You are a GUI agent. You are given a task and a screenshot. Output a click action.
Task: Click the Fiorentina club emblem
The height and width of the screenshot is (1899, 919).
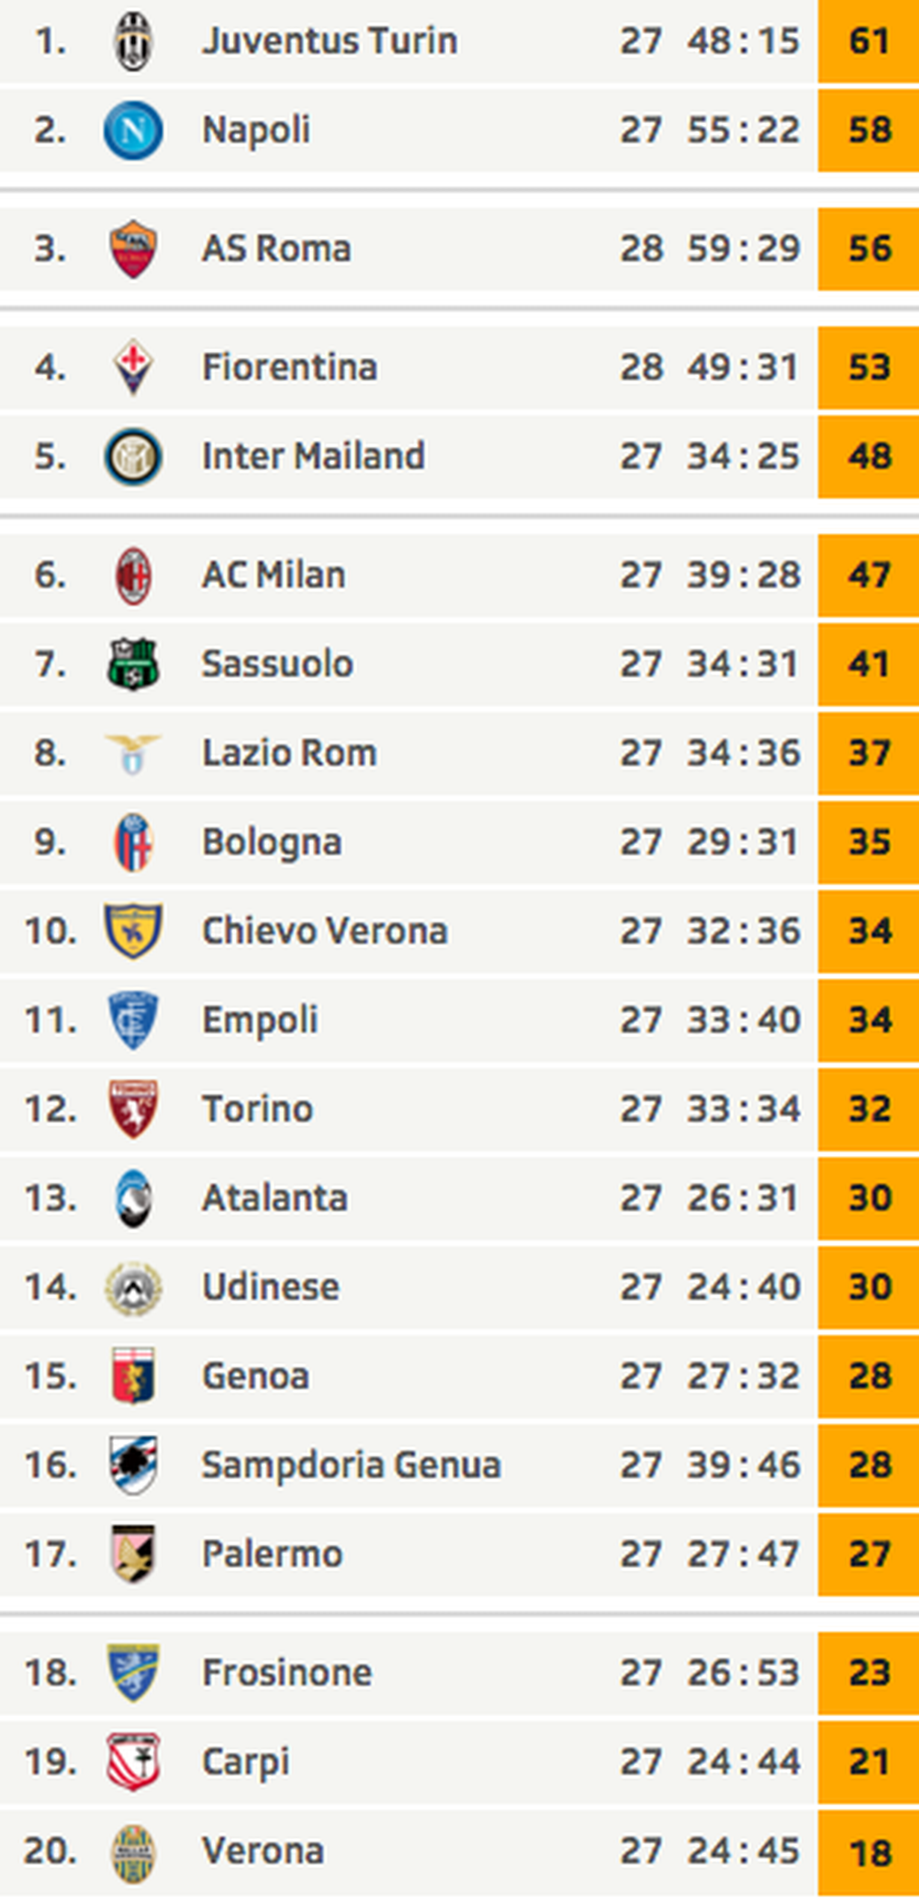click(x=133, y=367)
